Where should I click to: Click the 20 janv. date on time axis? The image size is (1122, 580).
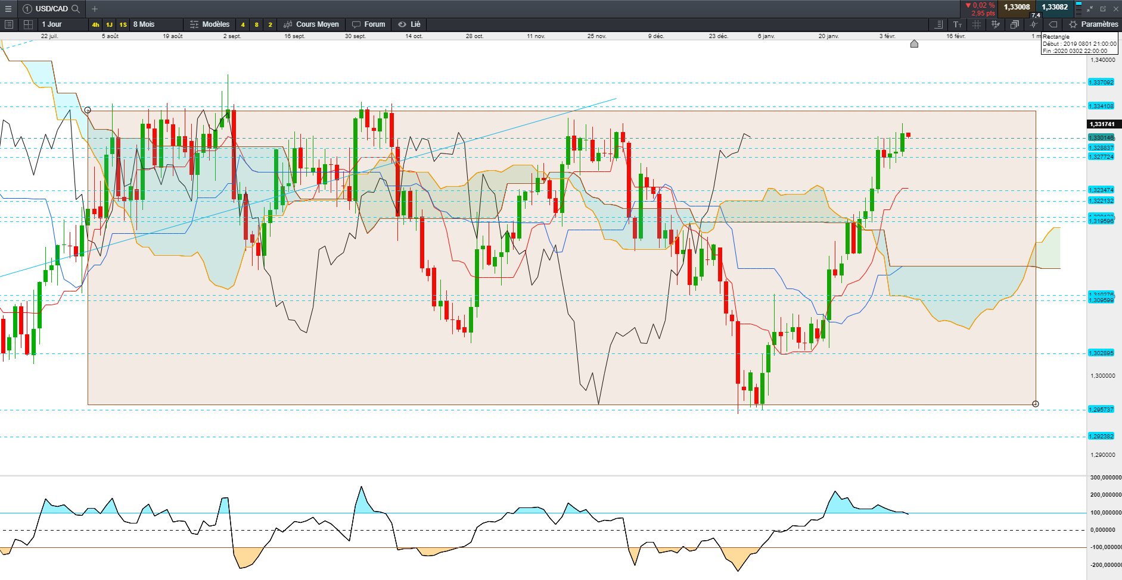[x=828, y=36]
